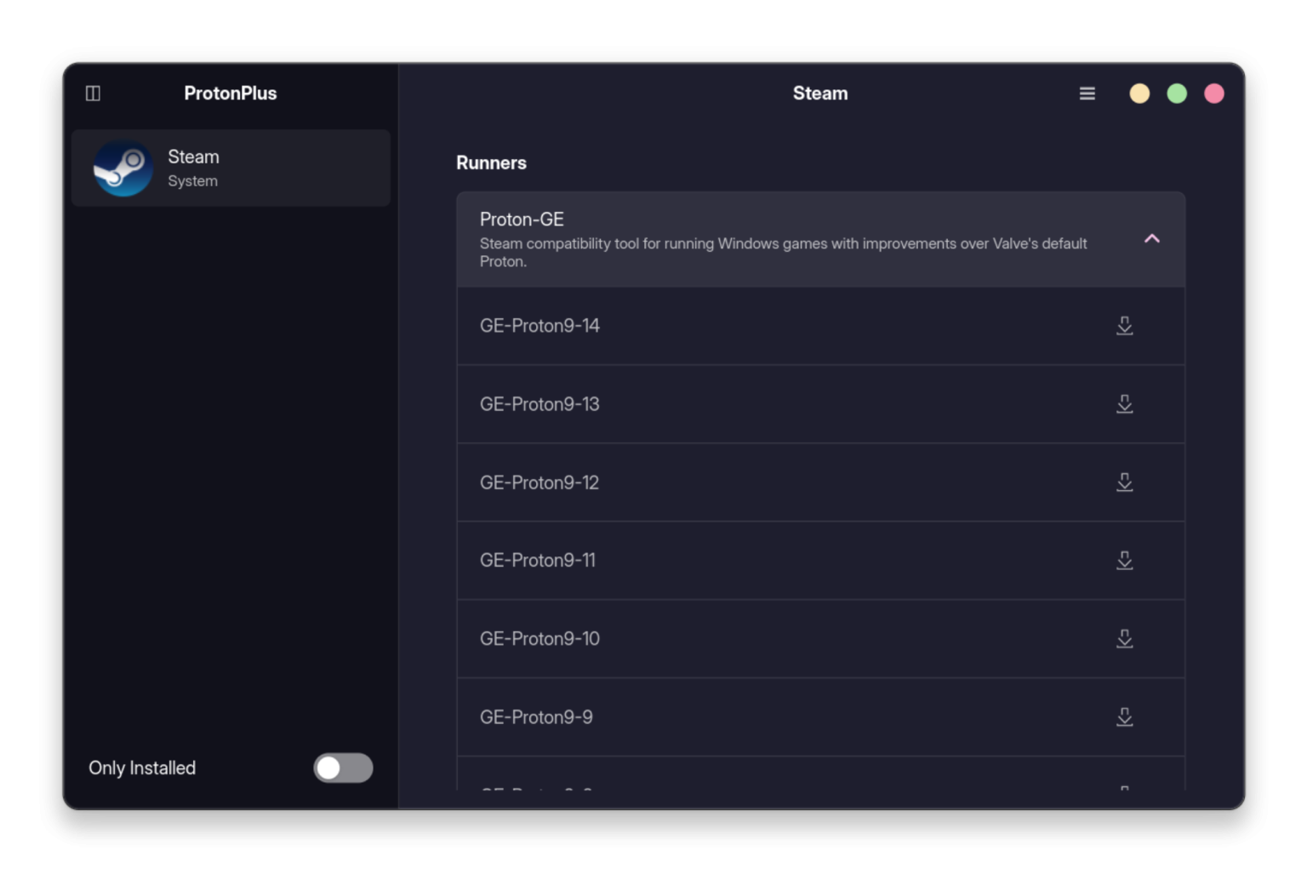Select the GE-Proton9-14 row
Screen dimensions: 1307x872
(681, 326)
